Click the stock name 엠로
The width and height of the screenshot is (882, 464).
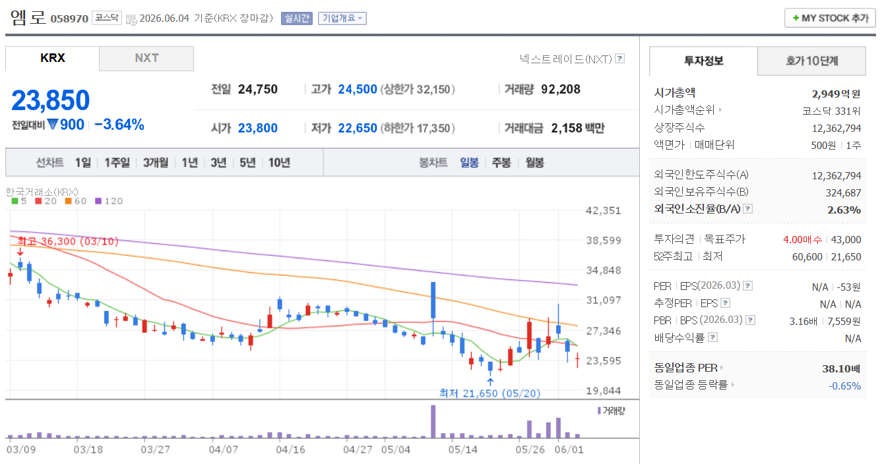[27, 17]
